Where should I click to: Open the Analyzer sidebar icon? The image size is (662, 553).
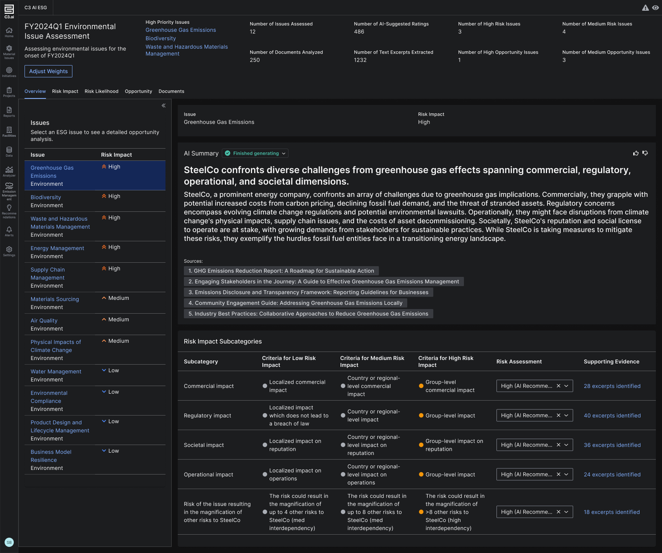coord(9,172)
